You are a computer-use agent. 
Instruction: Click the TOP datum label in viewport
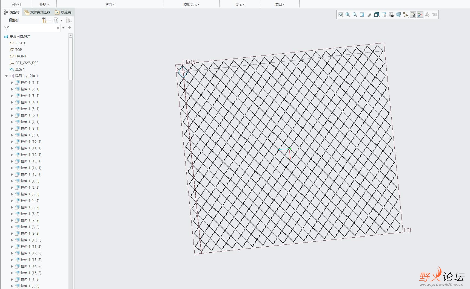[x=408, y=230]
